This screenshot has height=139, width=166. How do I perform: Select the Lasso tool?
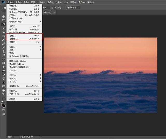pyautogui.click(x=3, y=24)
